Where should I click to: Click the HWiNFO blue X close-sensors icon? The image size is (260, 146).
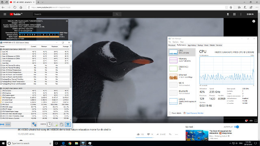point(68,125)
